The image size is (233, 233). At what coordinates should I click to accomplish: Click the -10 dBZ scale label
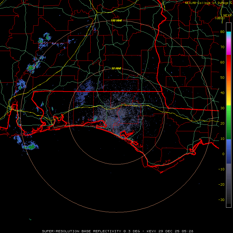point(221,169)
